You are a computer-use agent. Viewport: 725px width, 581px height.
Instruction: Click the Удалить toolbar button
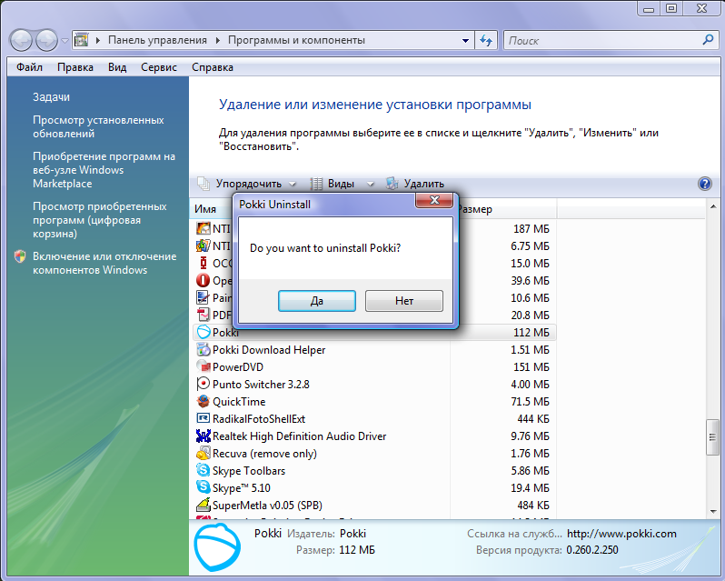pos(415,184)
